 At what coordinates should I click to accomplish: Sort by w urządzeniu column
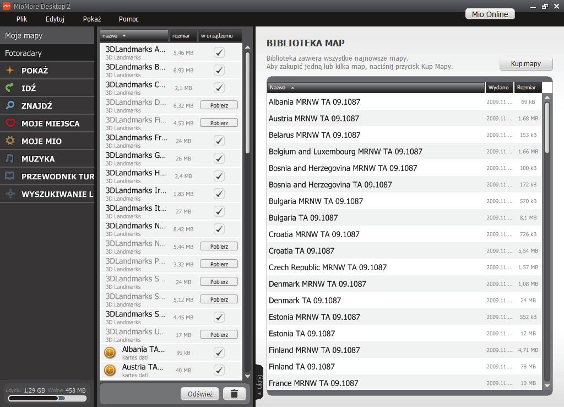point(220,36)
